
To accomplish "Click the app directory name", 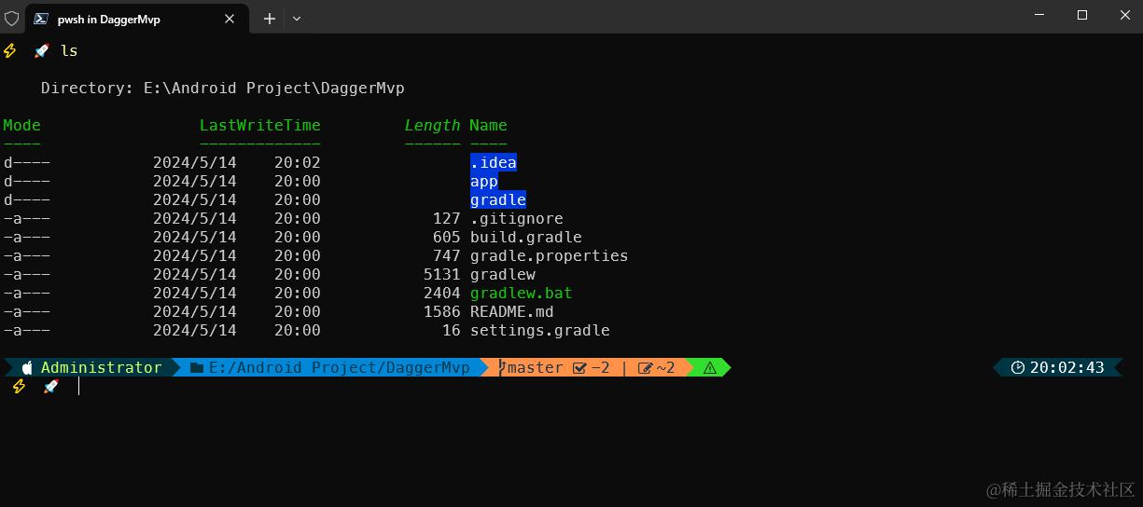I will click(484, 182).
